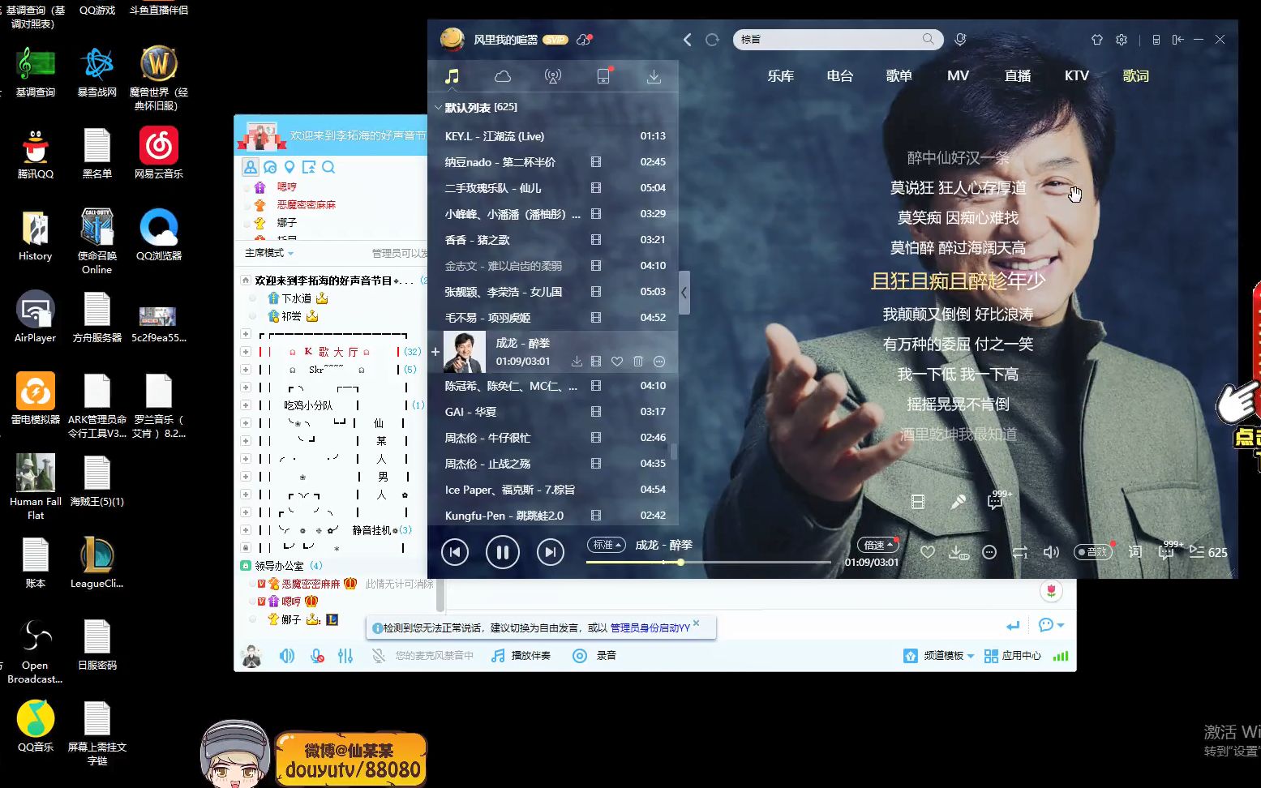Open the volume speaker icon in player
This screenshot has width=1261, height=788.
click(1051, 552)
